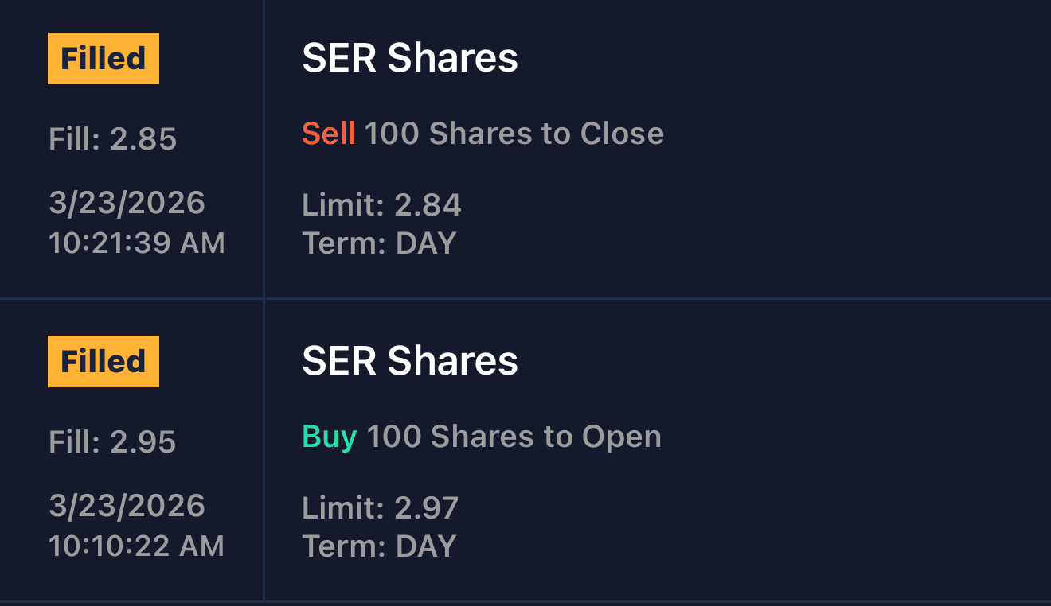The image size is (1051, 606).
Task: Select the Fill: 2.85 price
Action: coord(112,139)
